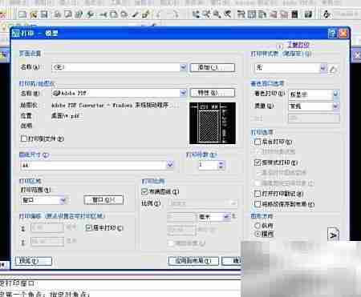Click the 确定 OK button
Image resolution: width=361 pixels, height=297 pixels.
(x=232, y=260)
